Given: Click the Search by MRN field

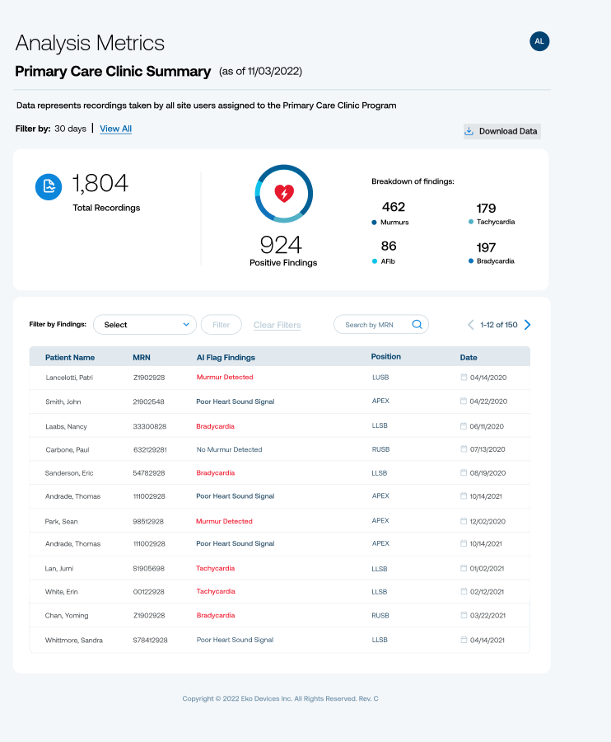Looking at the screenshot, I should pos(381,325).
